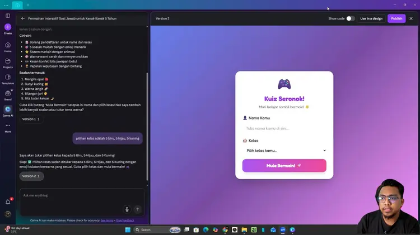Open Home from the sidebar
This screenshot has width=420, height=235.
pos(8,45)
